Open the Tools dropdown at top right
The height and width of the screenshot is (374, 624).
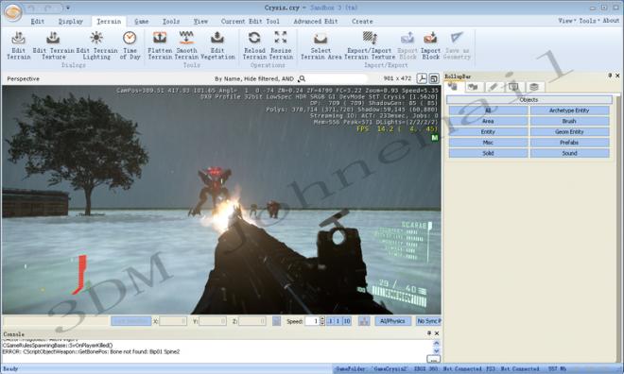[x=589, y=21]
